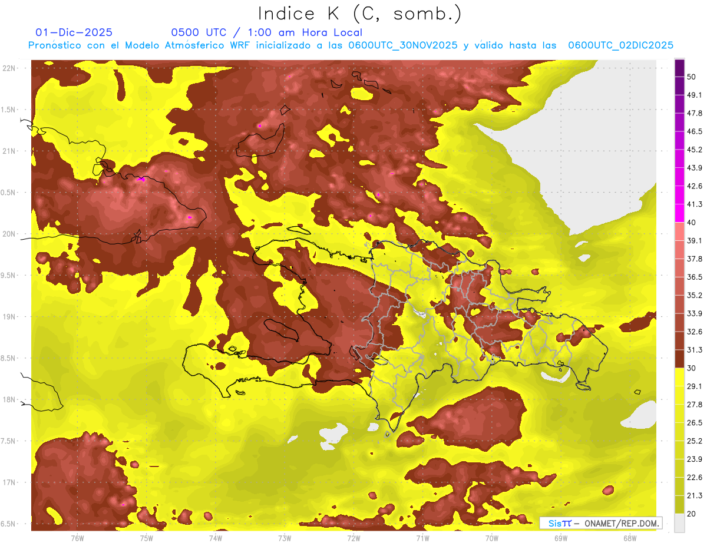Click the '27.8' color bar label
This screenshot has width=707, height=546.
695,405
